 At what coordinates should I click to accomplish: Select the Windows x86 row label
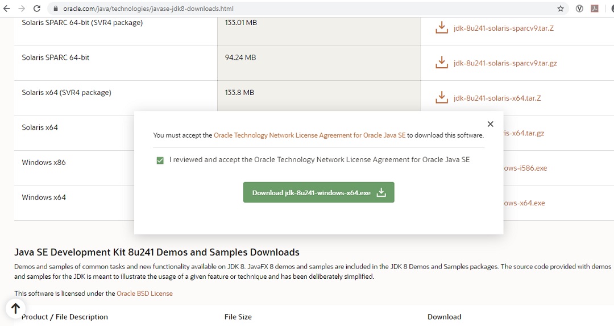44,162
